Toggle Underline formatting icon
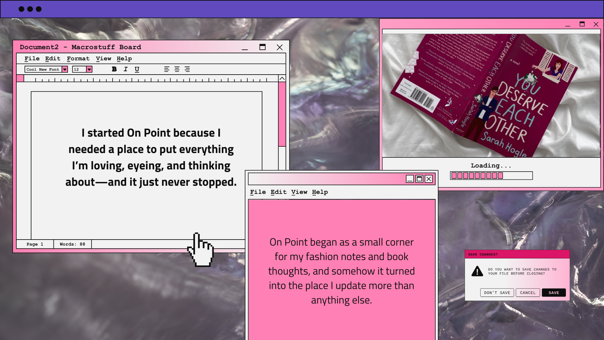Screen dimensions: 604x340 (x=137, y=69)
